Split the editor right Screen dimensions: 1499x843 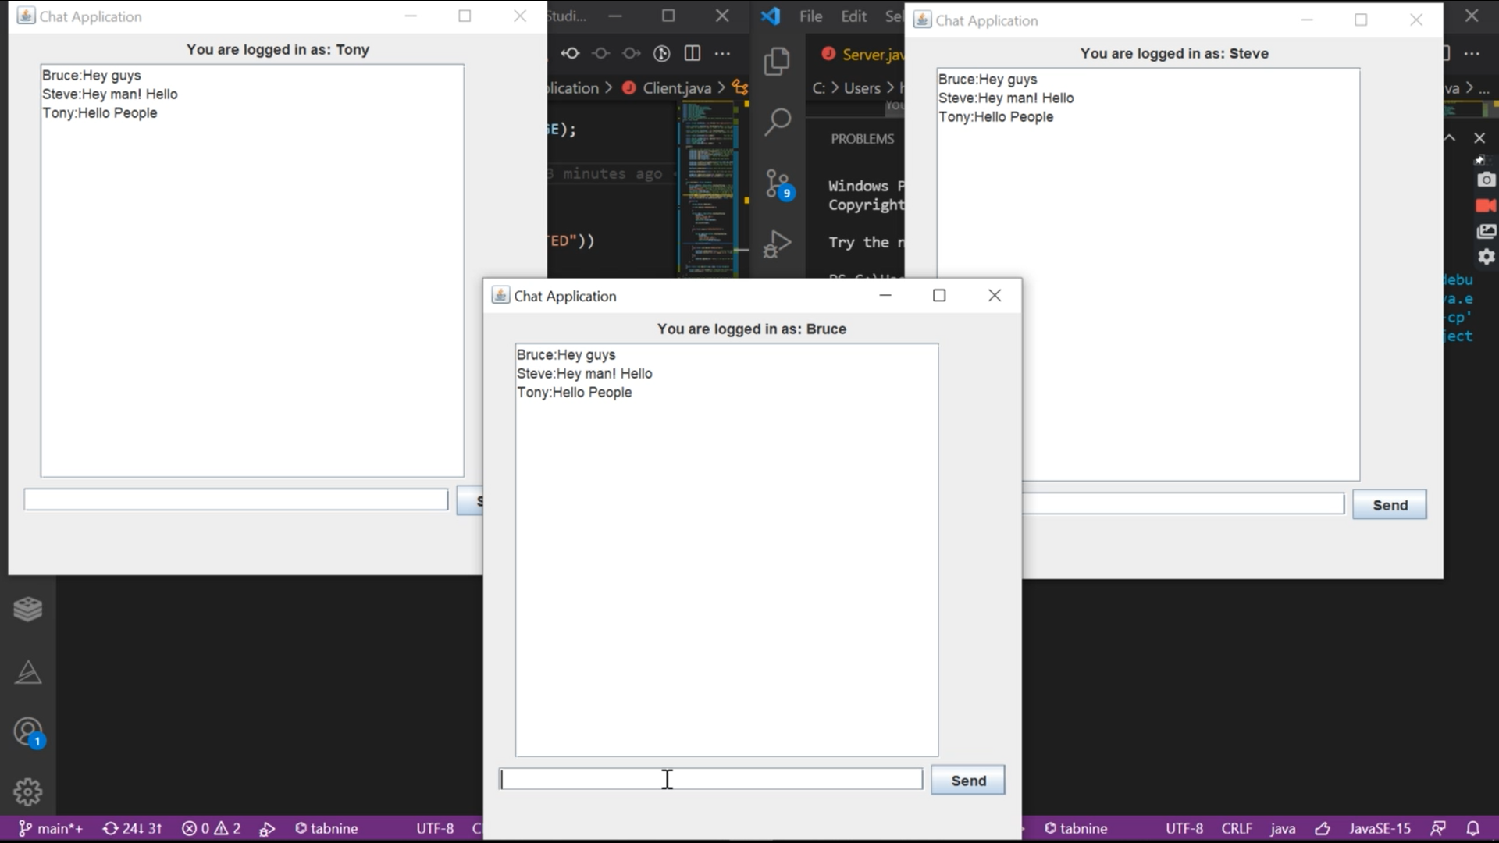pyautogui.click(x=692, y=53)
